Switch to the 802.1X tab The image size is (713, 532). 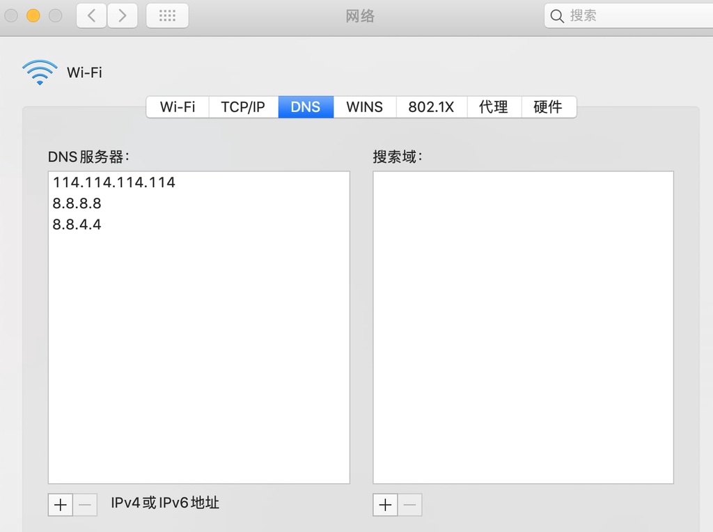431,107
